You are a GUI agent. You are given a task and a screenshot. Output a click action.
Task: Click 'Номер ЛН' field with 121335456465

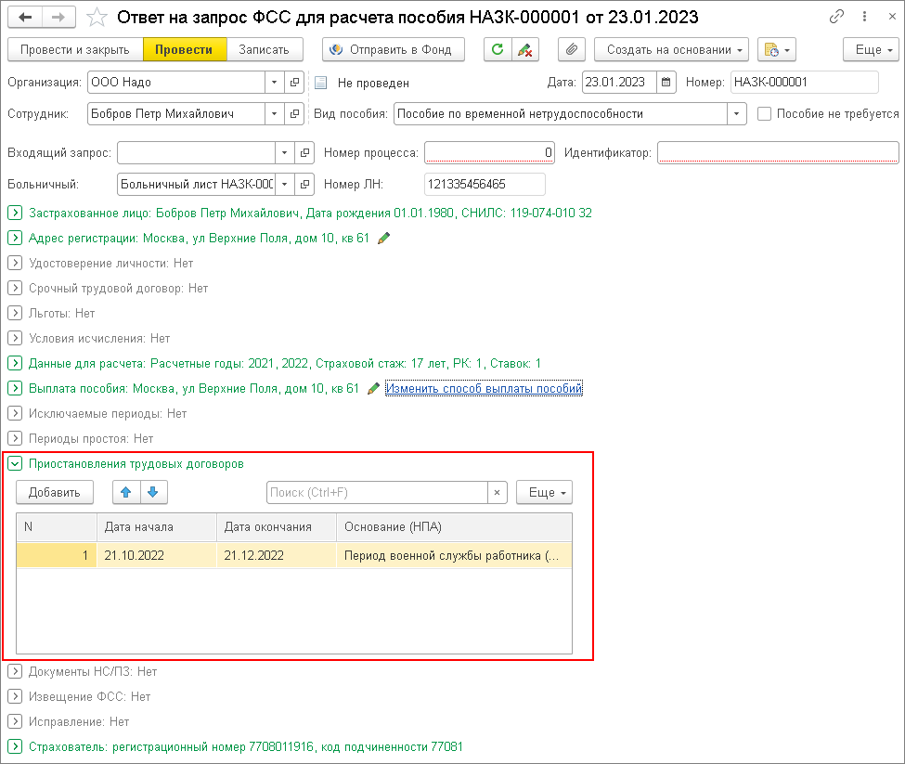pos(485,184)
